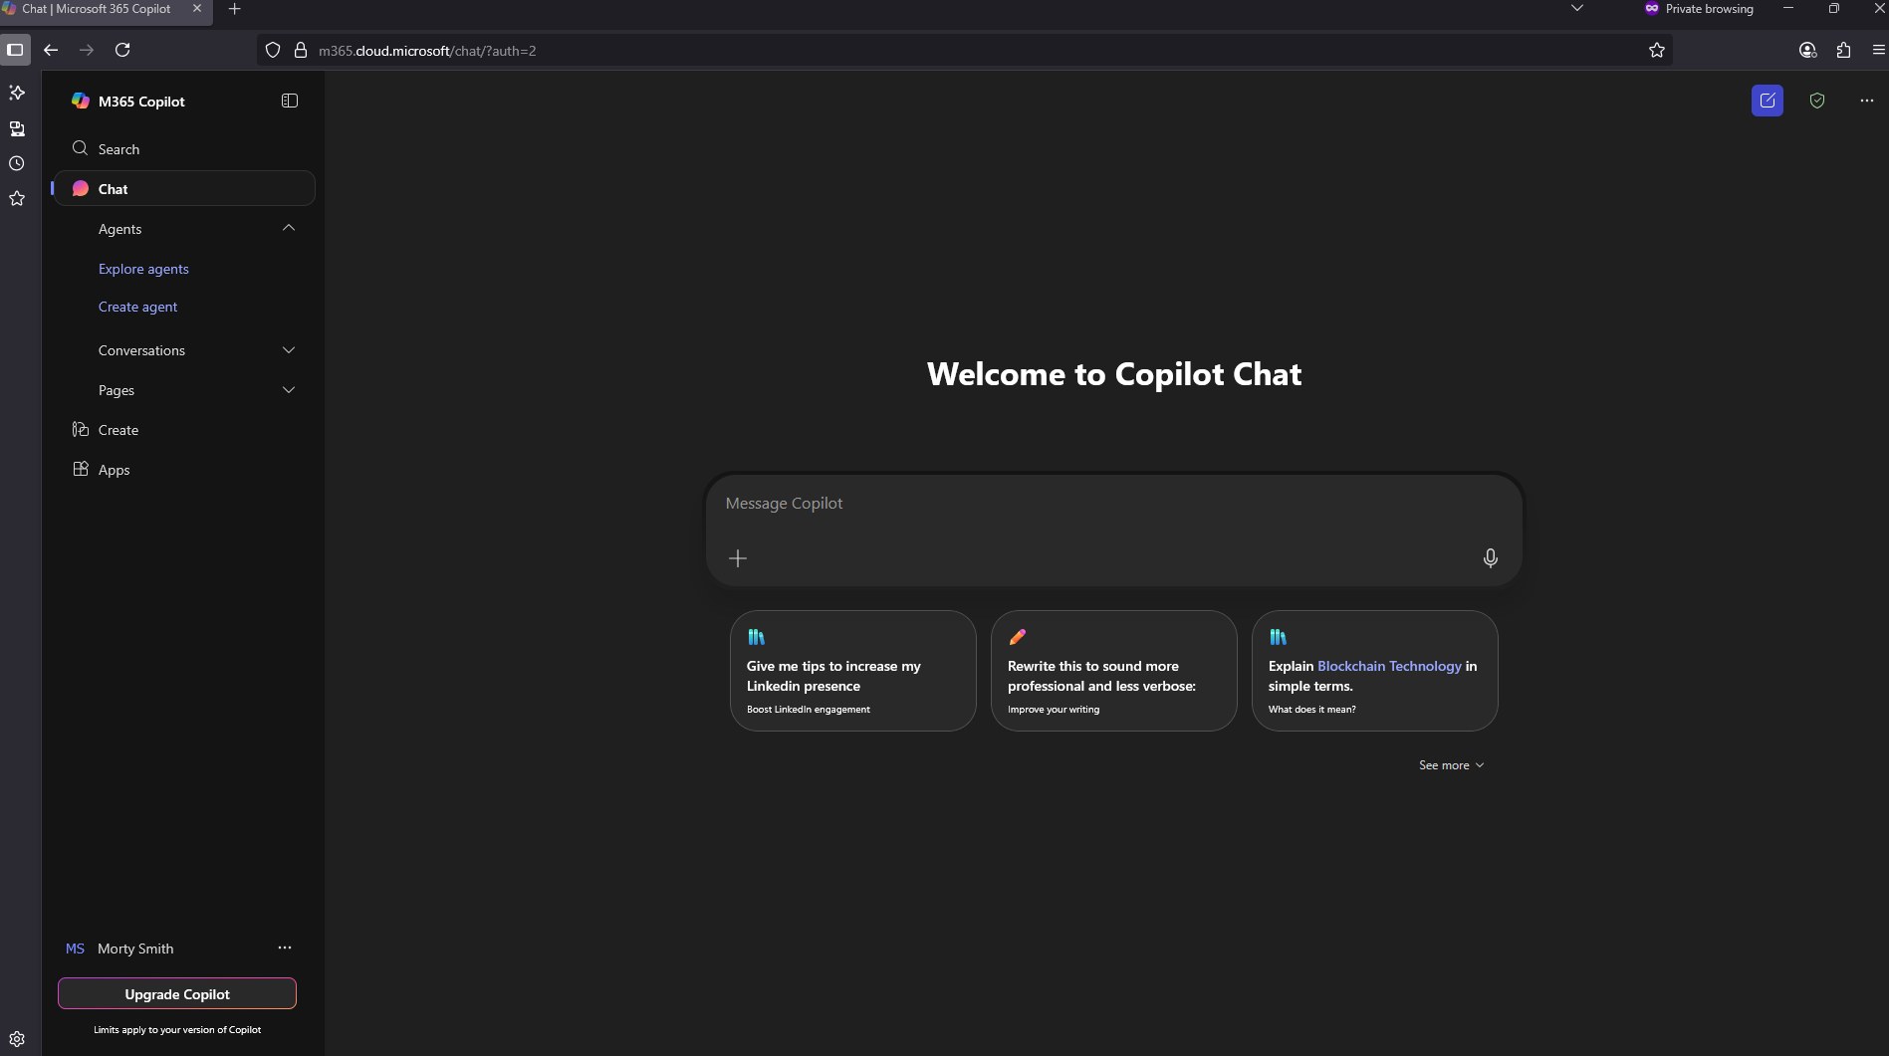Open options menu next to Morty Smith
The width and height of the screenshot is (1889, 1056).
click(x=285, y=948)
